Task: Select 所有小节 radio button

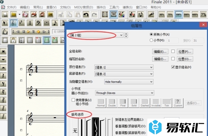Action: [151, 34]
